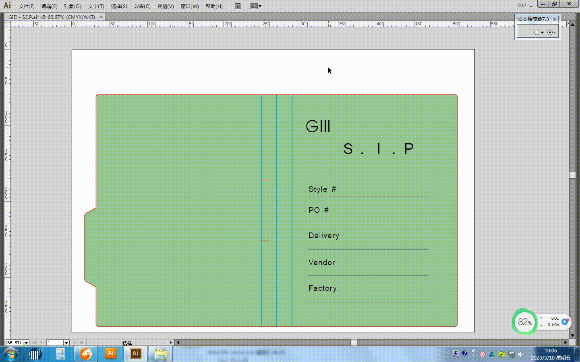This screenshot has height=362, width=580.
Task: Click the ruler origin corner box
Action: 7,24
